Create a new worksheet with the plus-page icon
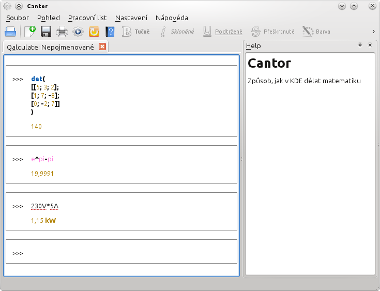 (30, 32)
